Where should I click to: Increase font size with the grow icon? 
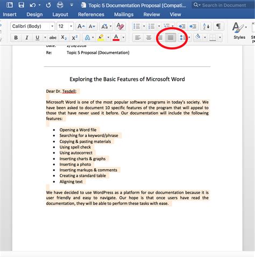point(81,26)
